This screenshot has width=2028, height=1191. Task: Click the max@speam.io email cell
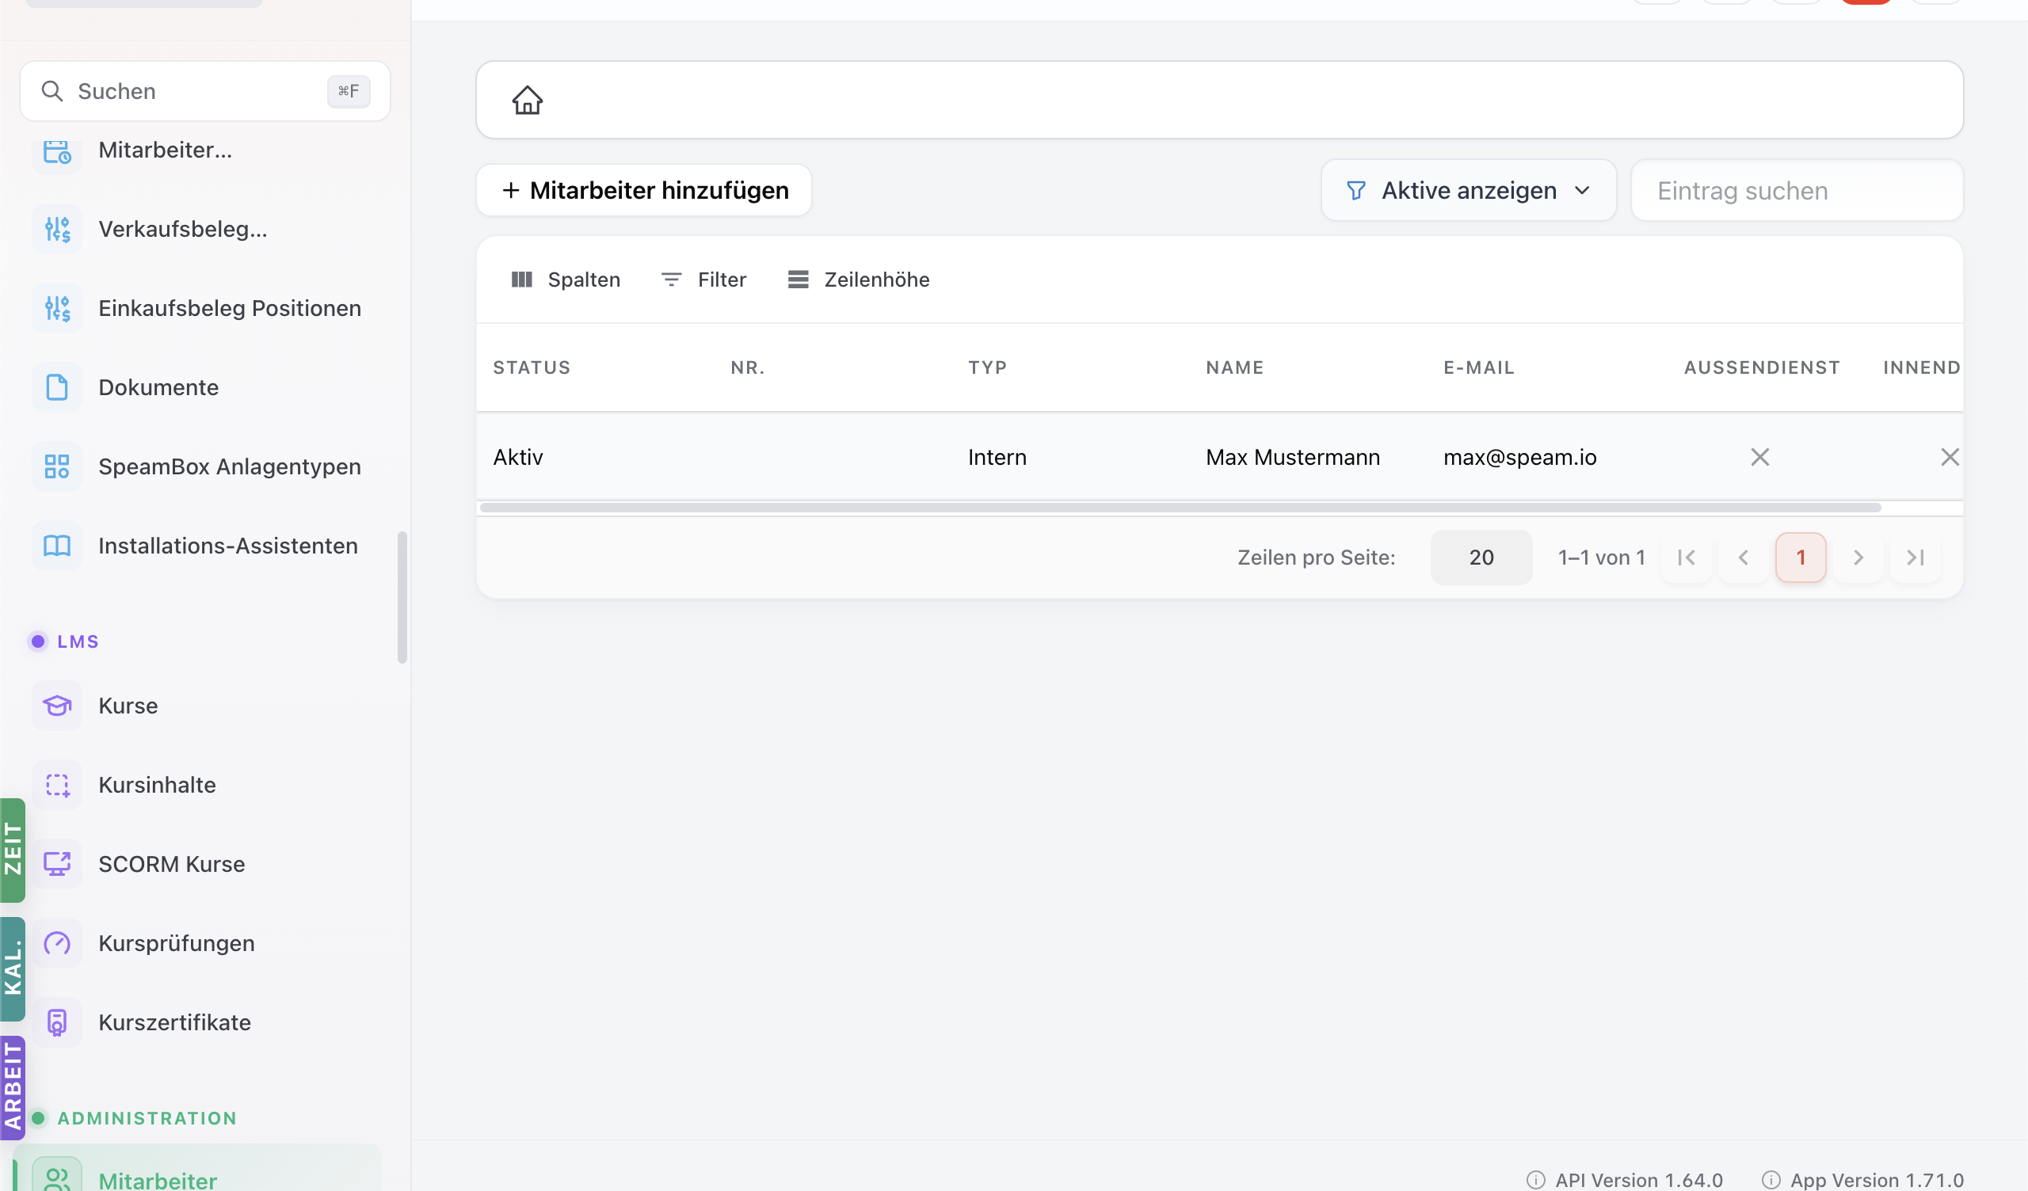(x=1519, y=457)
